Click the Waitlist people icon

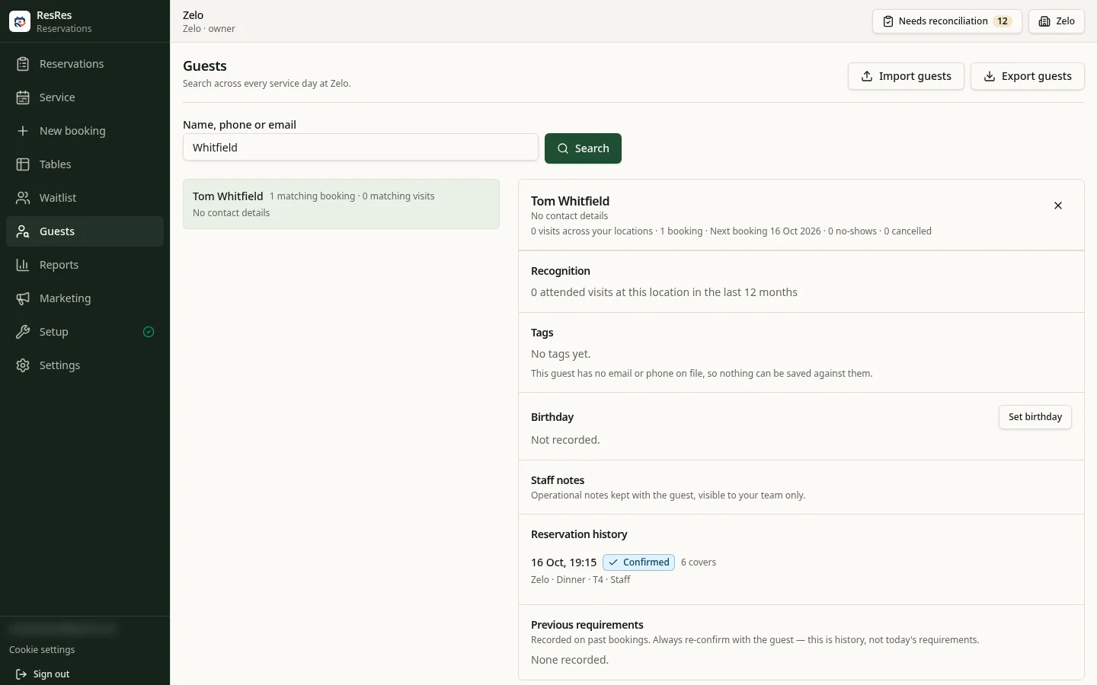tap(23, 198)
